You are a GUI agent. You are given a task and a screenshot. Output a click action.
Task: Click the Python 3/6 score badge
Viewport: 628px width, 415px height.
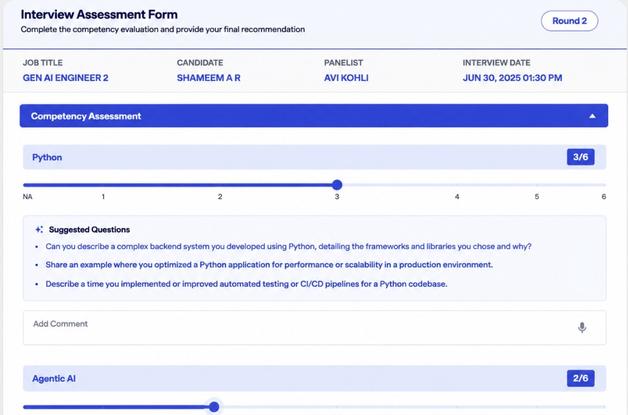580,157
